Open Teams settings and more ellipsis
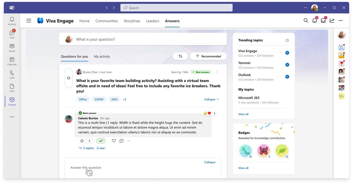The width and height of the screenshot is (353, 184). (x=305, y=8)
